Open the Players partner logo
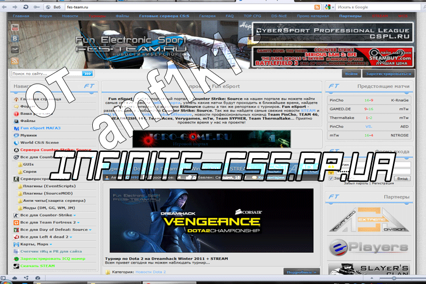426x284 pixels. (369, 248)
